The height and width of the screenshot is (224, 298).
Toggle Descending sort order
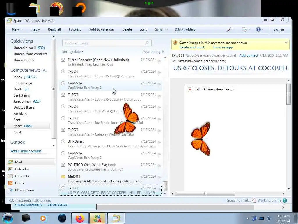coord(153,52)
